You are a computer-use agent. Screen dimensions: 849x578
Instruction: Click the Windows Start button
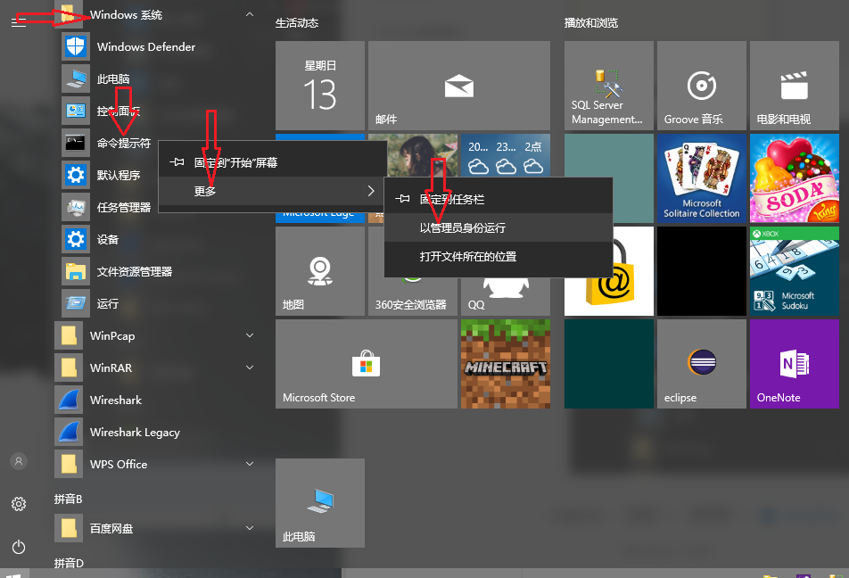[14, 575]
